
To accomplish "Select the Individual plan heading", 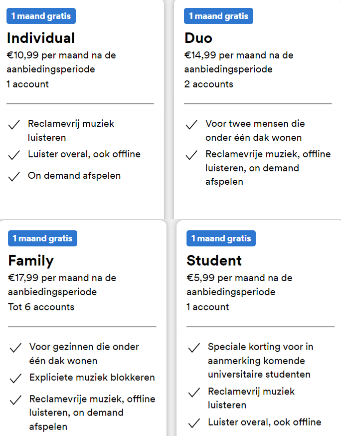I will tap(41, 38).
